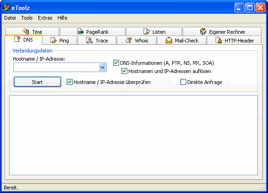Open the Datei menu
This screenshot has height=193, width=268.
(10, 18)
